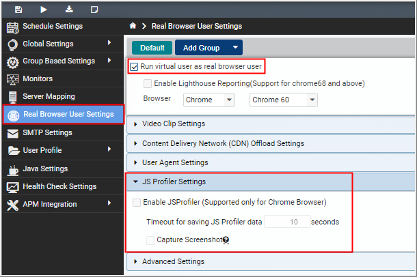Open the Chrome browser type dropdown

tap(209, 100)
